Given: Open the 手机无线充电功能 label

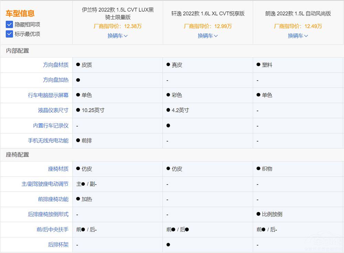Looking at the screenshot, I should 48,140.
